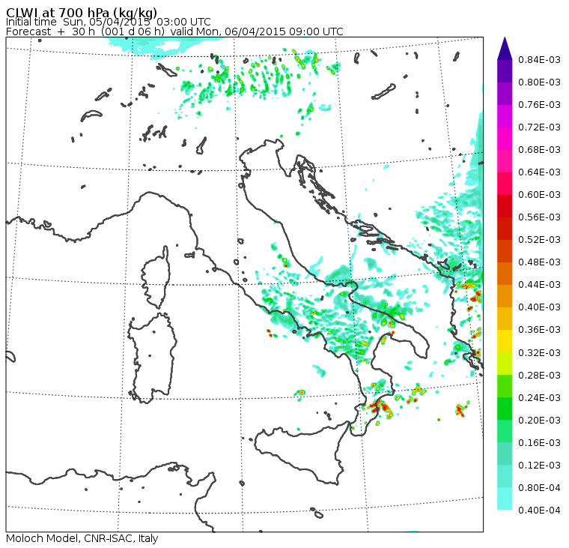This screenshot has height=548, width=569.
Task: Click the bright green colorbar segment near 0.20E-03
Action: [505, 409]
